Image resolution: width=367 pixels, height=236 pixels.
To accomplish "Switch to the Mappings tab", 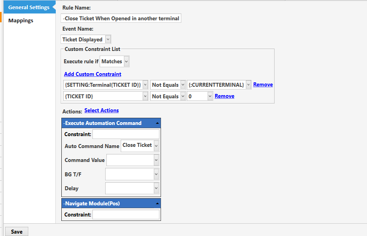I will tap(21, 21).
